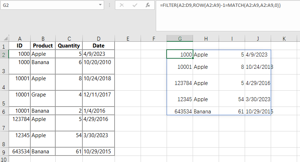Image resolution: width=300 pixels, height=162 pixels.
Task: Select cell D9 with date 10/29/2015
Action: coord(99,151)
